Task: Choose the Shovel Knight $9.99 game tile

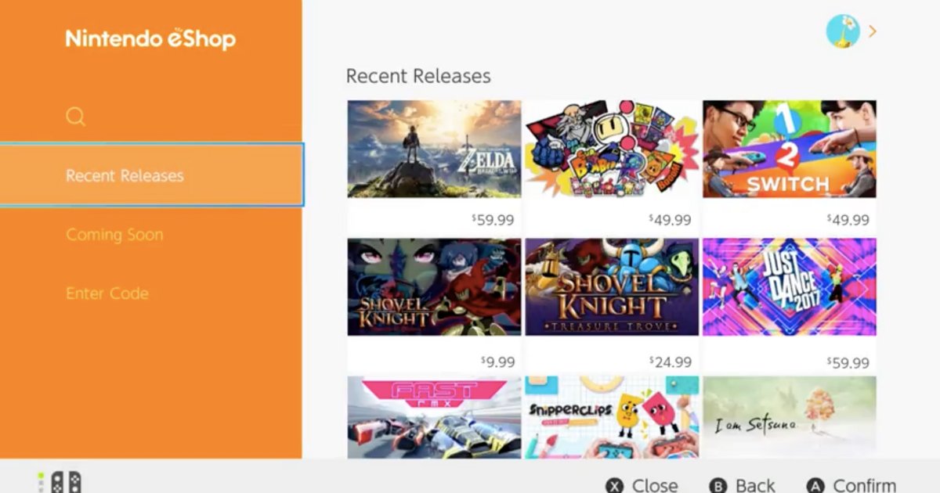Action: click(434, 304)
